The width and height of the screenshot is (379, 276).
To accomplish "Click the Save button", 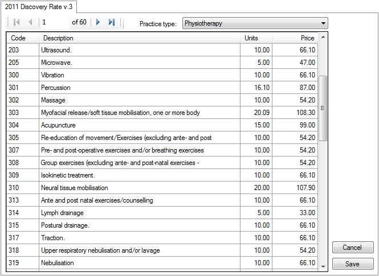I will [x=352, y=264].
